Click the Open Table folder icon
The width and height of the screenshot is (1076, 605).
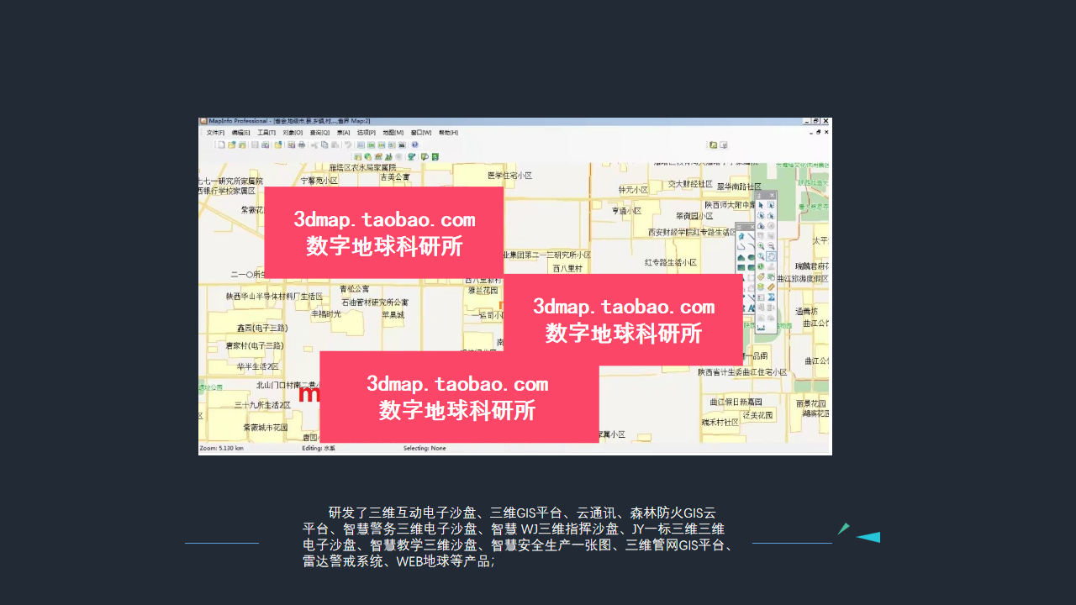(x=232, y=145)
